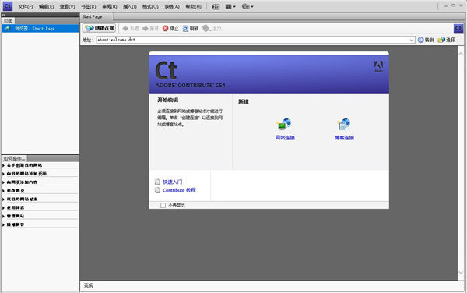Open the 网站连接 website connection icon
Viewport: 467px width, 293px height.
coord(284,124)
